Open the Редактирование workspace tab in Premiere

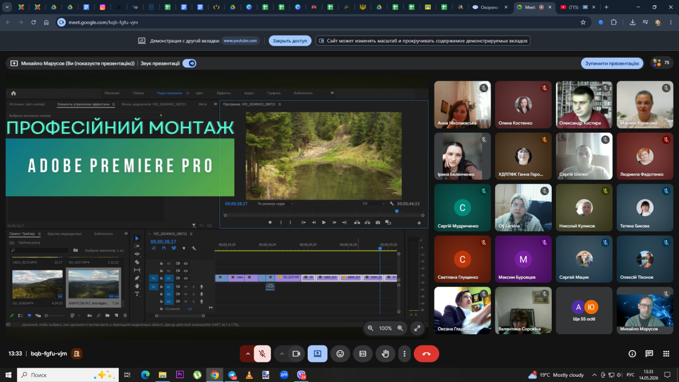[x=169, y=93]
